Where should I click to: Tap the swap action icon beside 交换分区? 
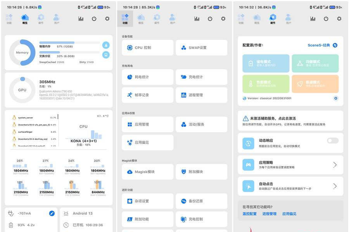pos(106,55)
